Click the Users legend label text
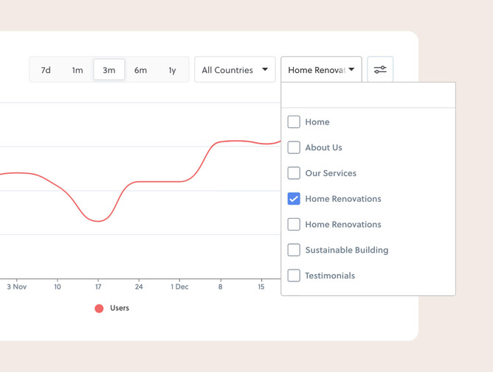This screenshot has height=372, width=493. (x=120, y=308)
